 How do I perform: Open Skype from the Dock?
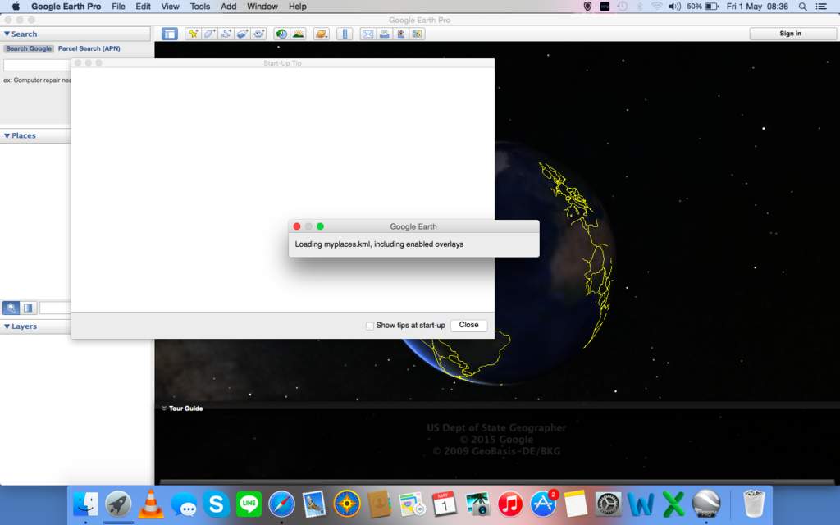tap(216, 504)
